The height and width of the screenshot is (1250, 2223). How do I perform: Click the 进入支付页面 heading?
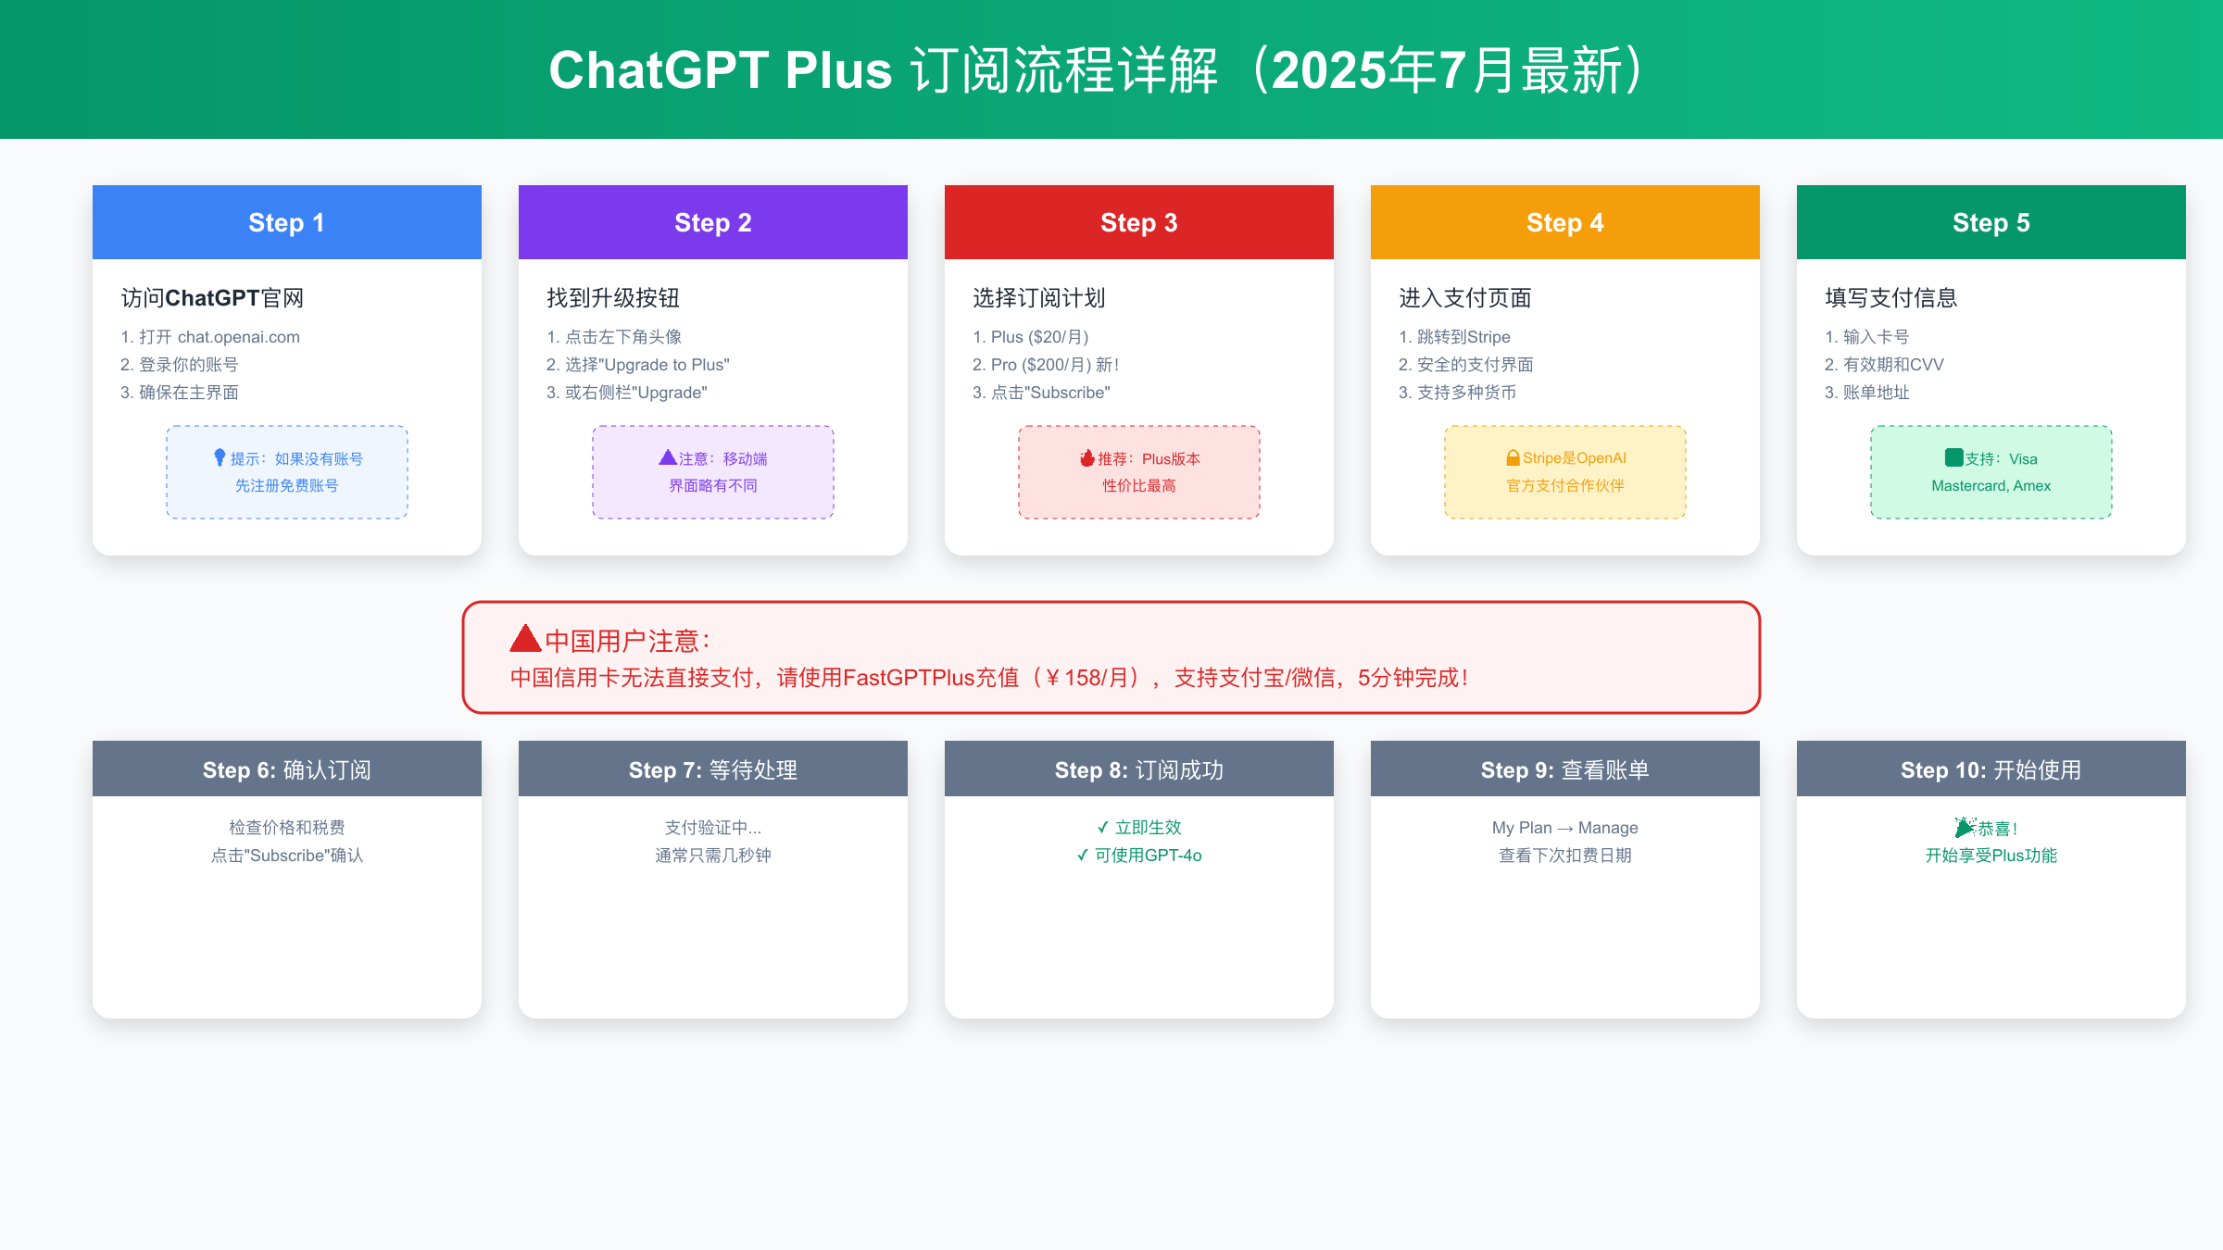[x=1465, y=297]
